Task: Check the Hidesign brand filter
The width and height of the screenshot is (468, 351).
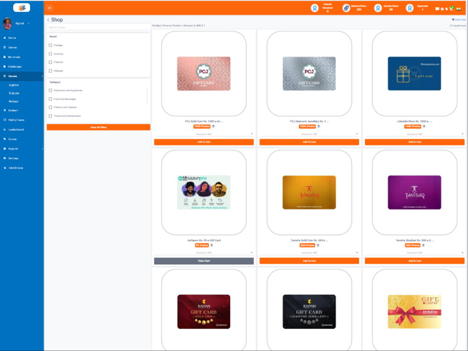Action: pos(50,71)
